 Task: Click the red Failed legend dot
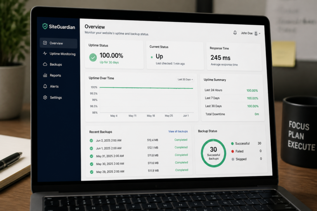click(232, 151)
